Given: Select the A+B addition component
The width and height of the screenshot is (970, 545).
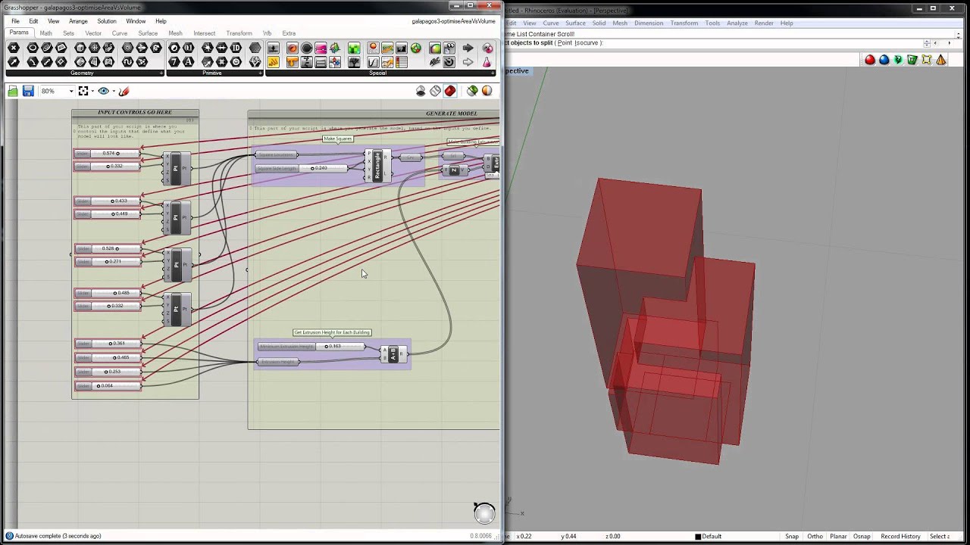Looking at the screenshot, I should (x=393, y=353).
